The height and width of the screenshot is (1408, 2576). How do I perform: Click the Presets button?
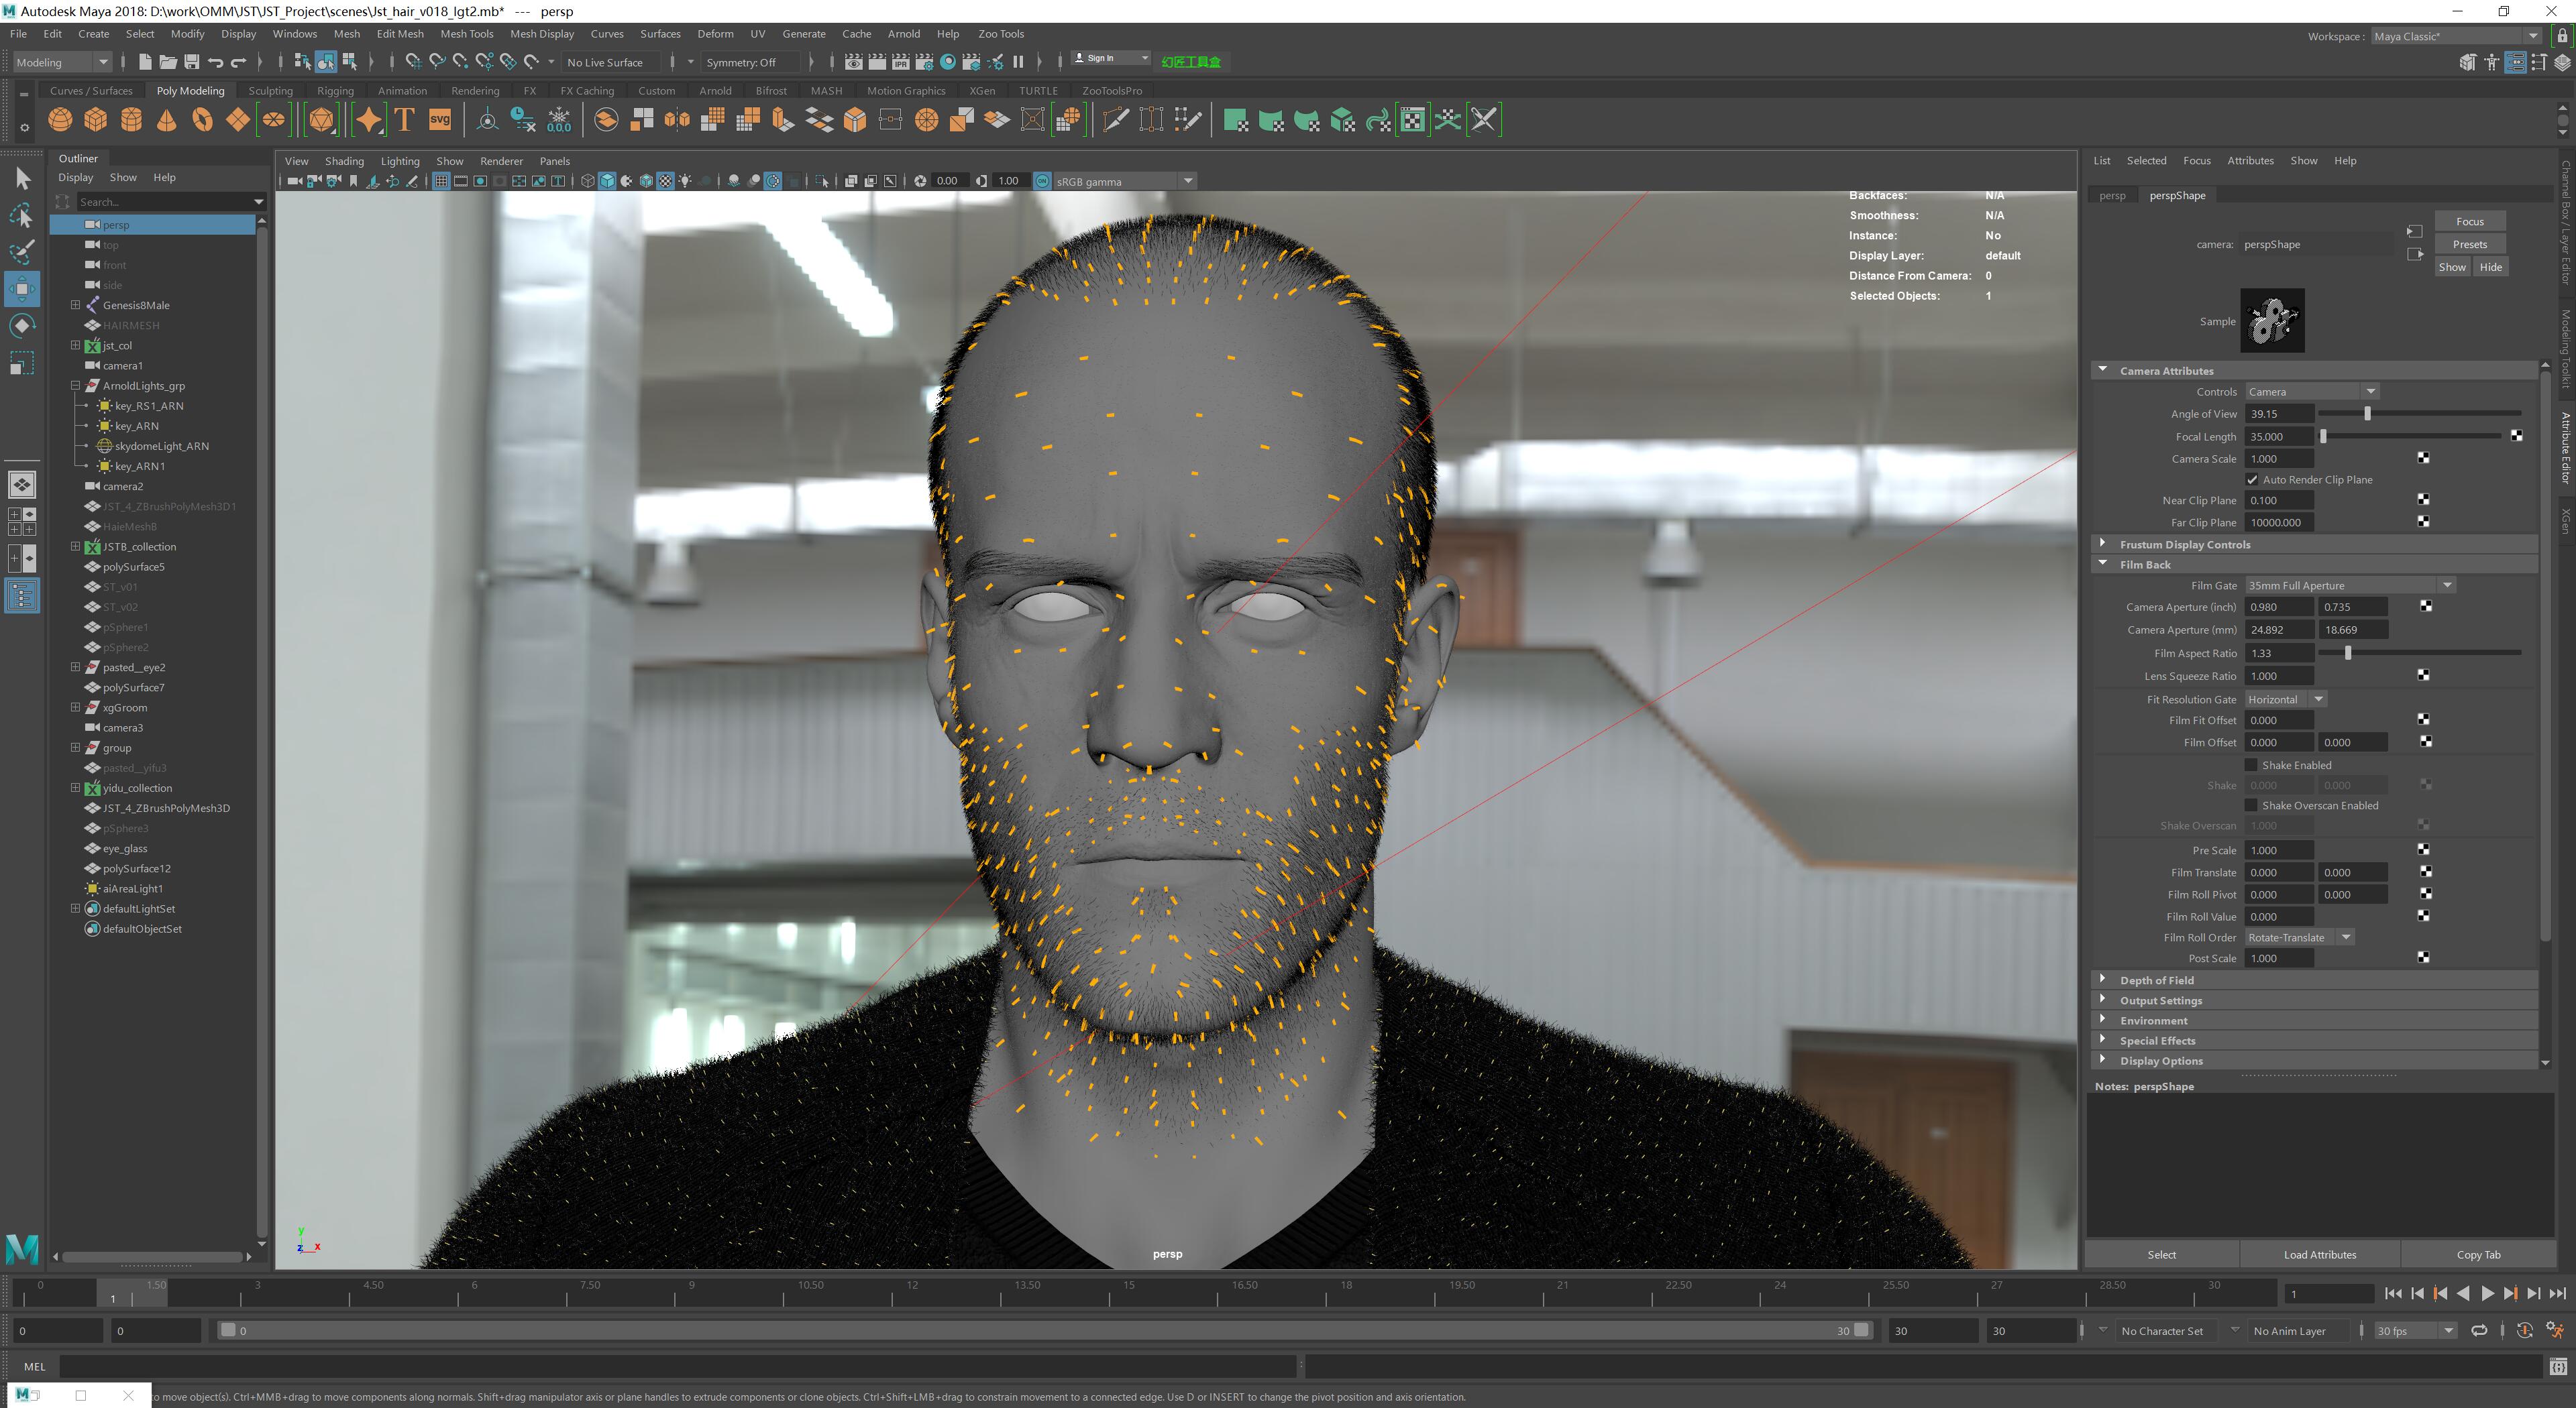2469,244
